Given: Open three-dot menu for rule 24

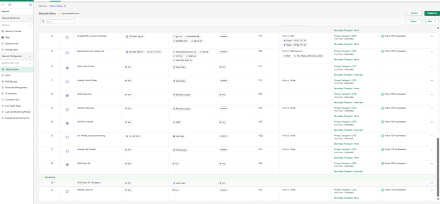Looking at the screenshot, I should (x=432, y=190).
